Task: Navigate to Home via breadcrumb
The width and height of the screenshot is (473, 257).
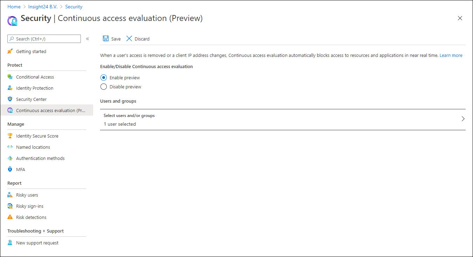Action: 14,6
